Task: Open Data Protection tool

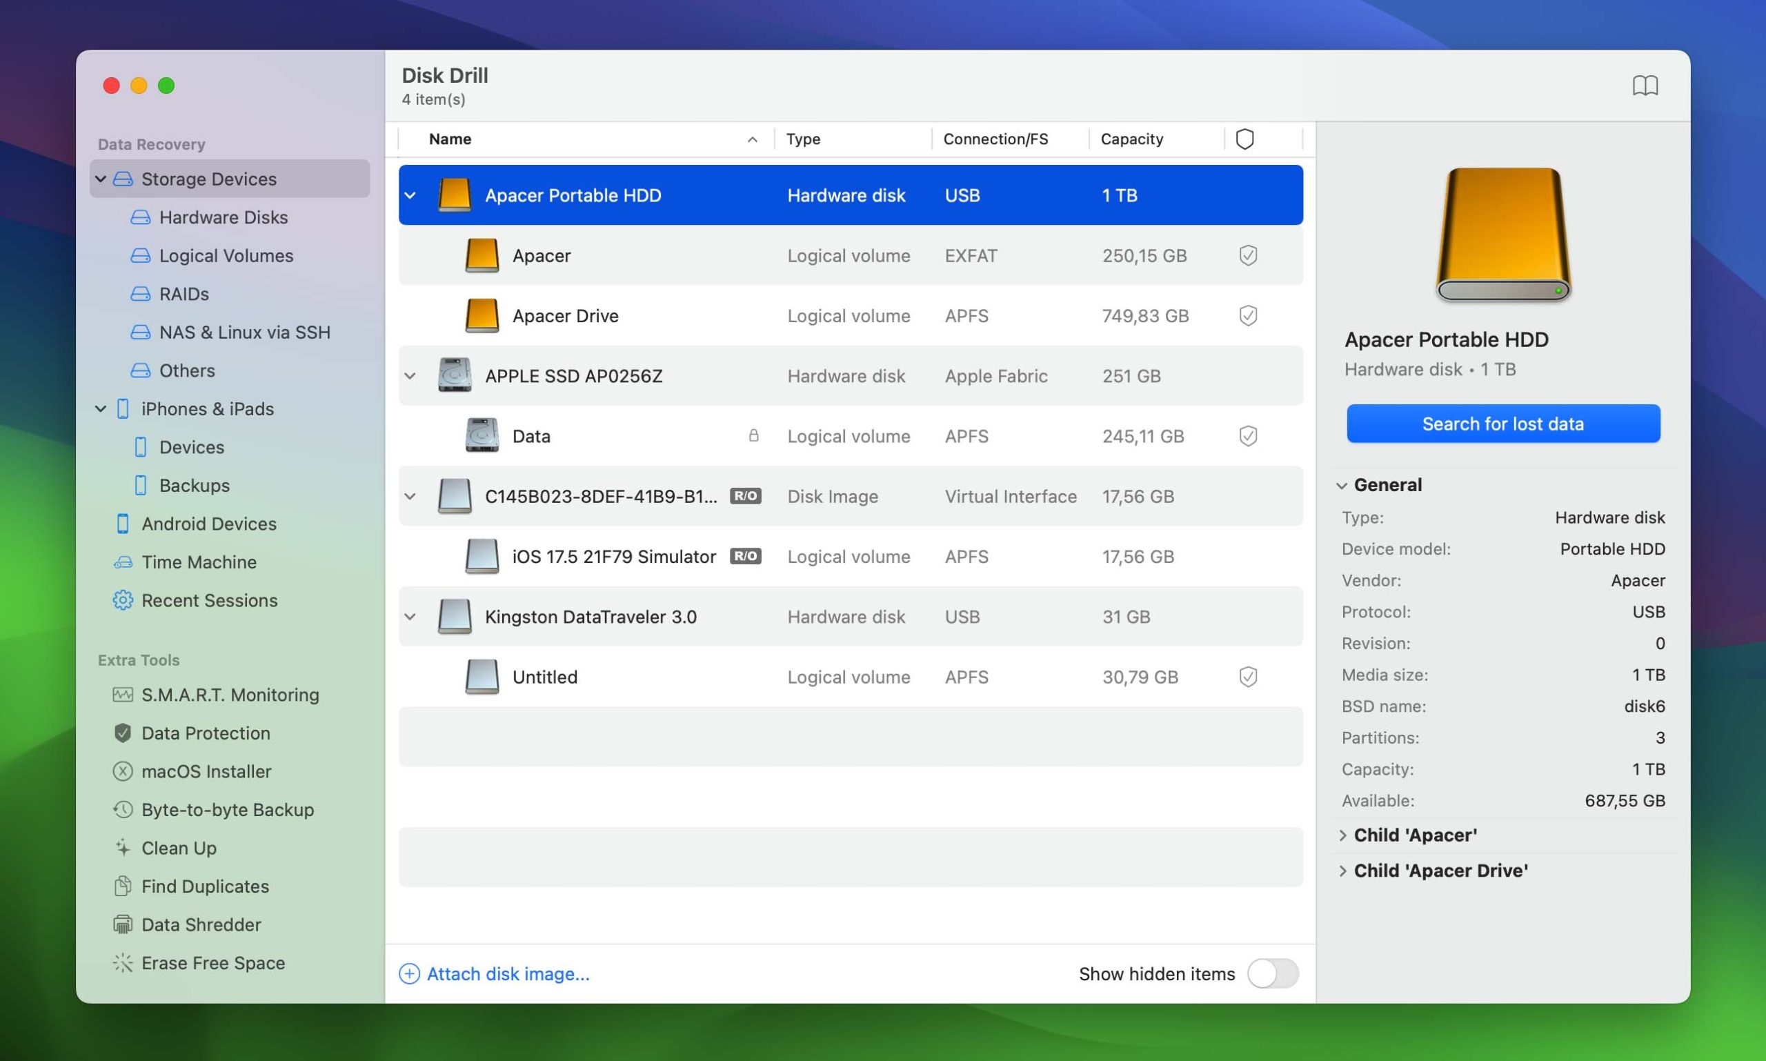Action: (x=206, y=733)
